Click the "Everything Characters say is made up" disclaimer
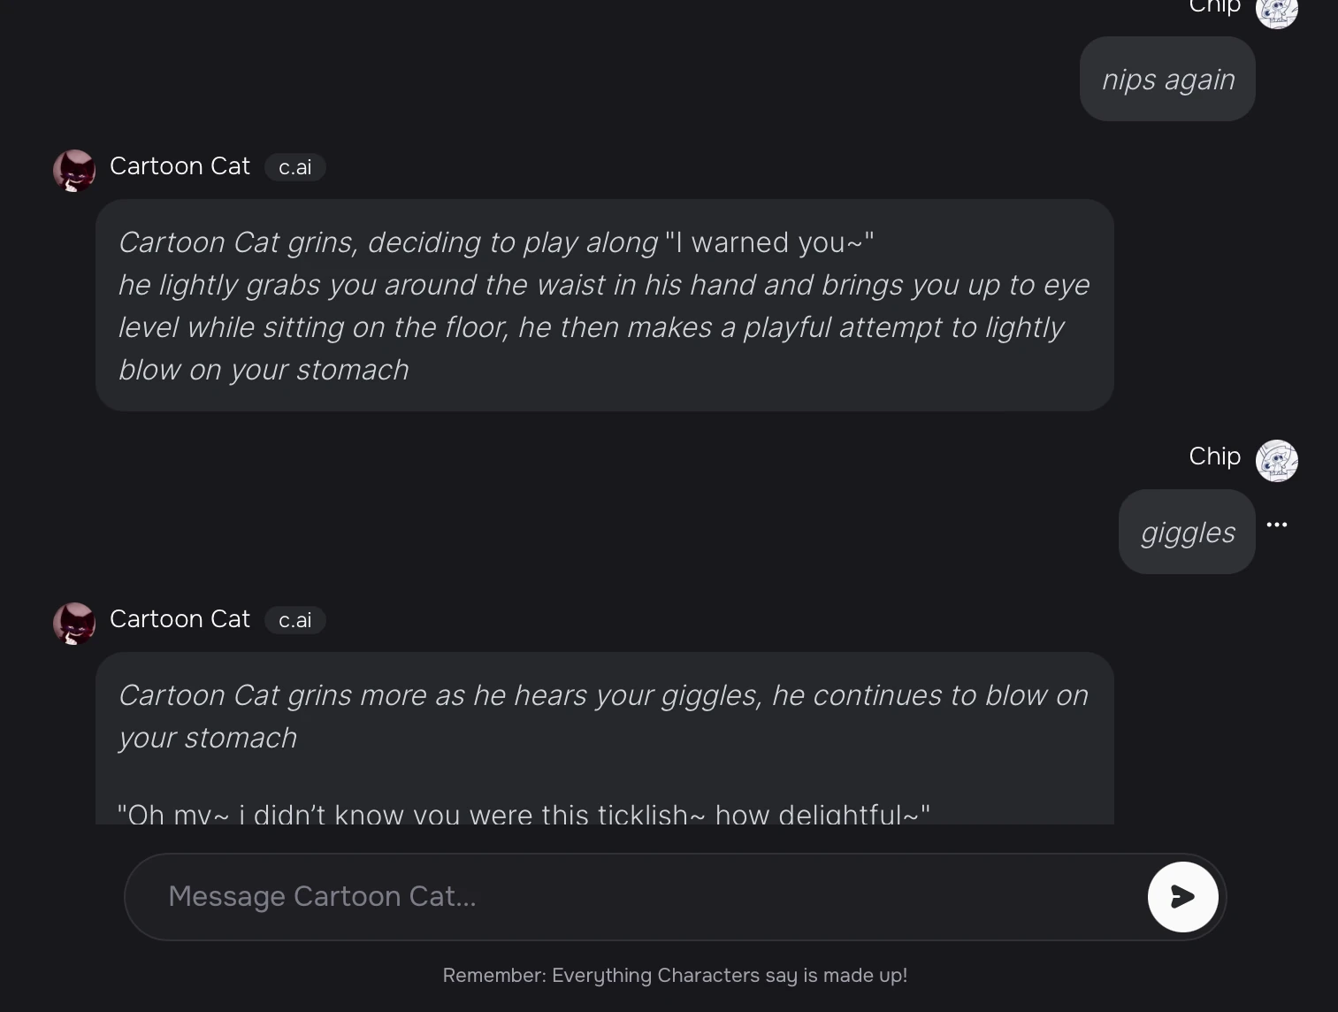The image size is (1338, 1012). tap(675, 975)
